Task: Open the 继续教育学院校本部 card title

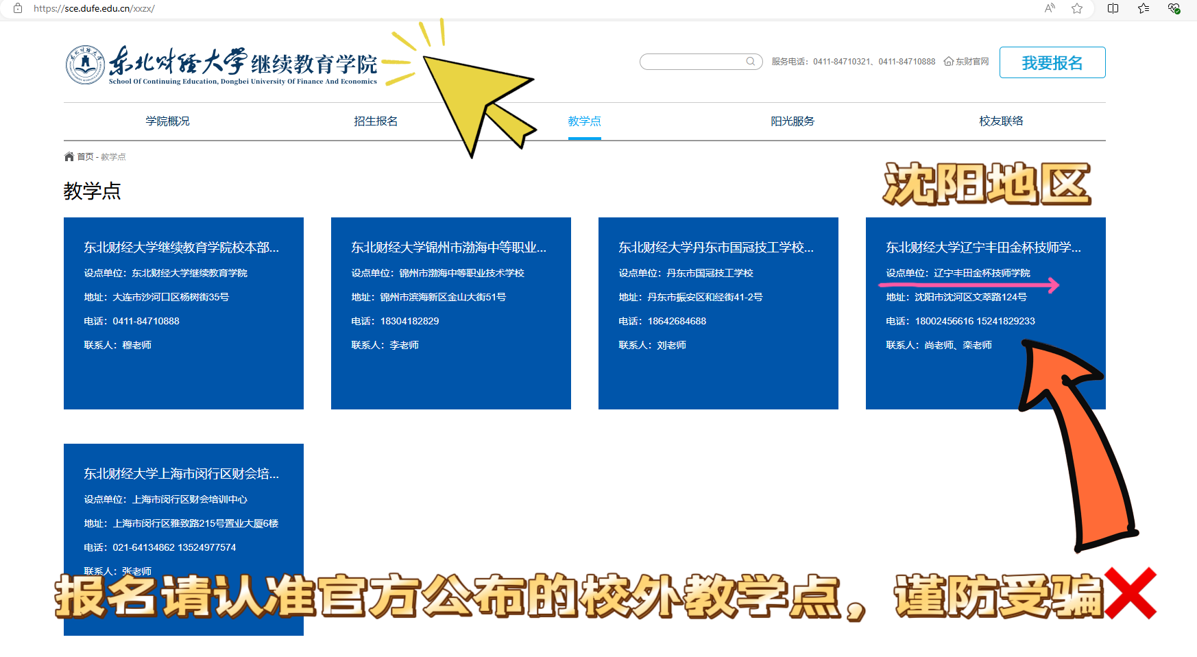Action: [x=182, y=248]
